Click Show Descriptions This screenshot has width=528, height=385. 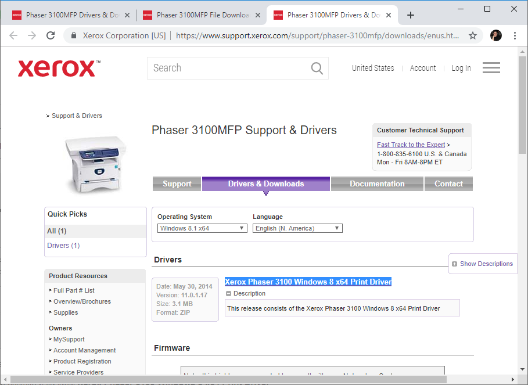486,264
